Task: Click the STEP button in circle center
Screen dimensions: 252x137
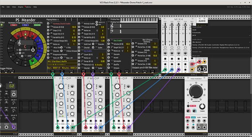Action: pos(26,56)
